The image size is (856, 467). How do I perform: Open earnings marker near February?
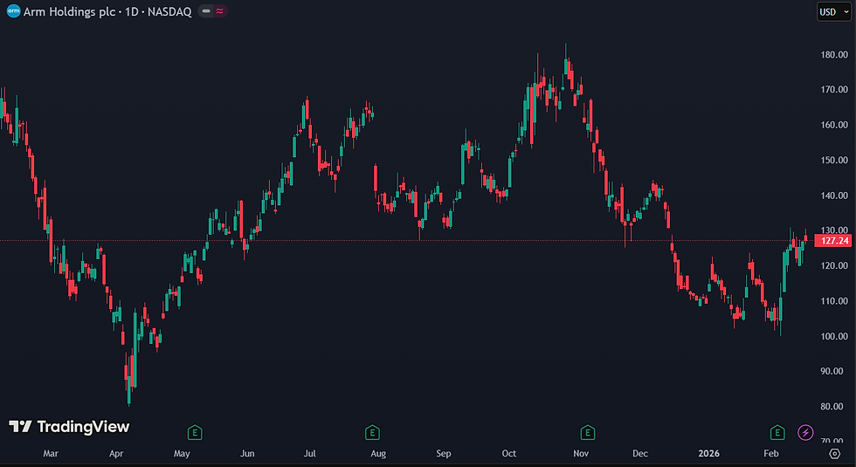(x=777, y=433)
